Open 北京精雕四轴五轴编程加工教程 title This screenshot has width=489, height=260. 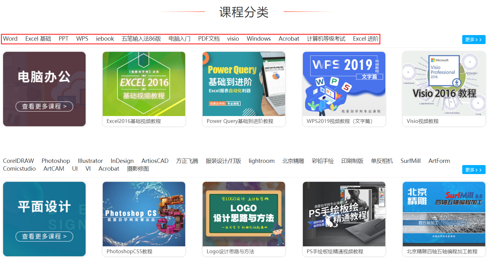442,252
